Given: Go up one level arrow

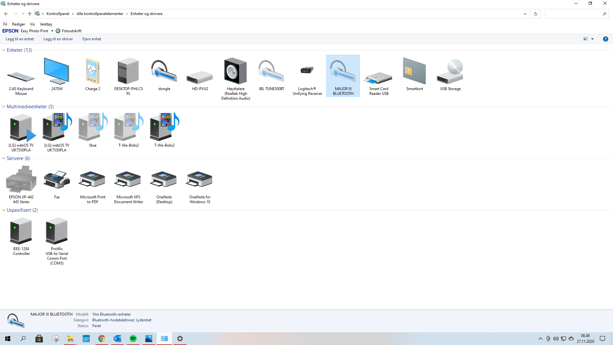Looking at the screenshot, I should [29, 14].
